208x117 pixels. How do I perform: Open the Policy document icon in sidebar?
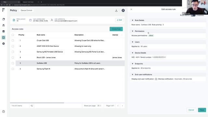tap(4, 38)
